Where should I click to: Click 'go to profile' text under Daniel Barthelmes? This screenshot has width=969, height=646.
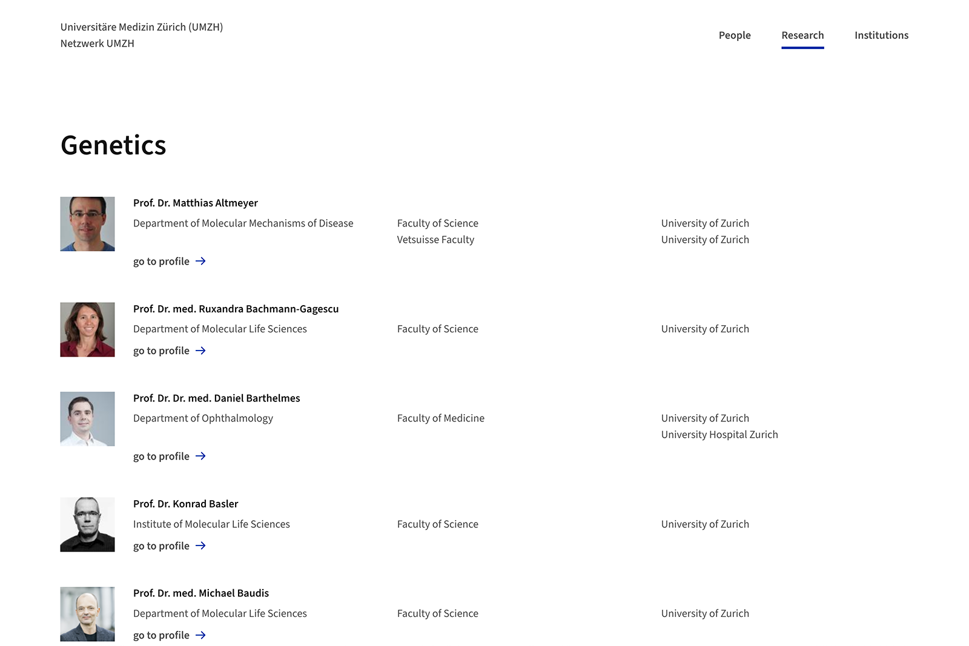click(161, 456)
